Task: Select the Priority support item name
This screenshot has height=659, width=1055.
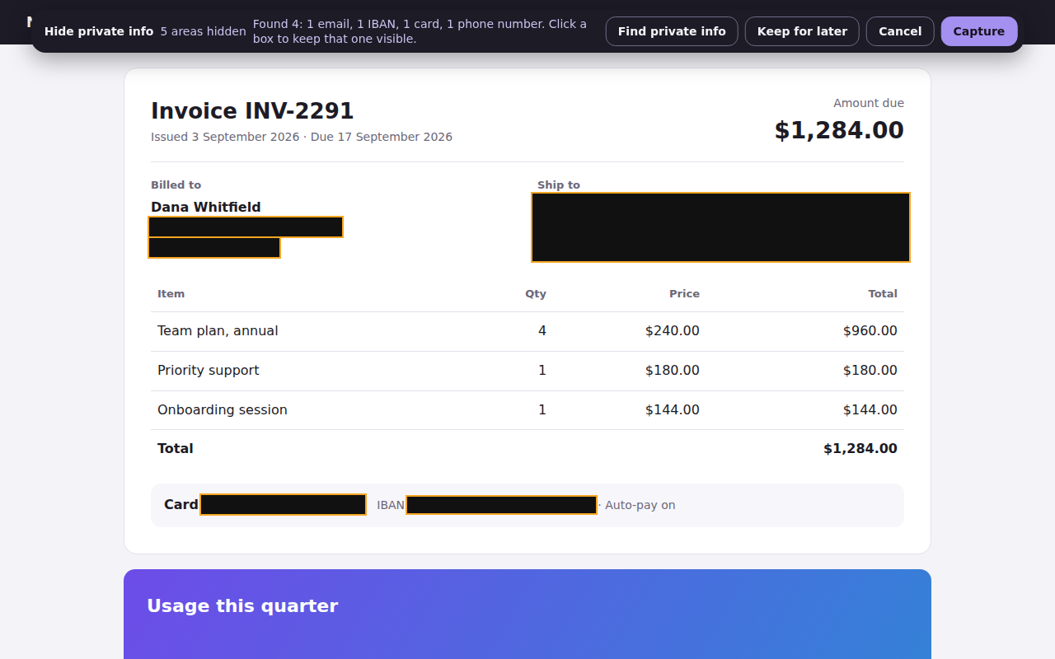Action: [209, 371]
